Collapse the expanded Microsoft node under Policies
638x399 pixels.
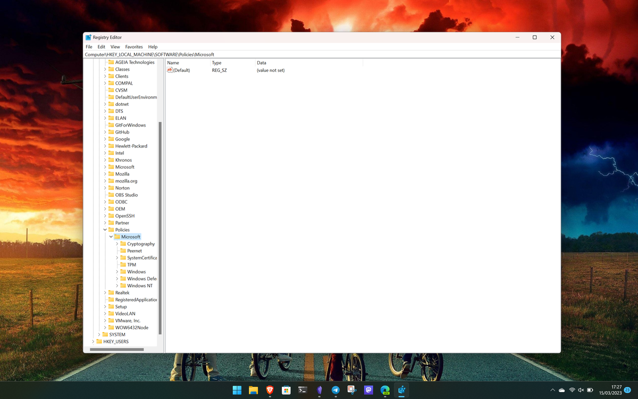111,236
